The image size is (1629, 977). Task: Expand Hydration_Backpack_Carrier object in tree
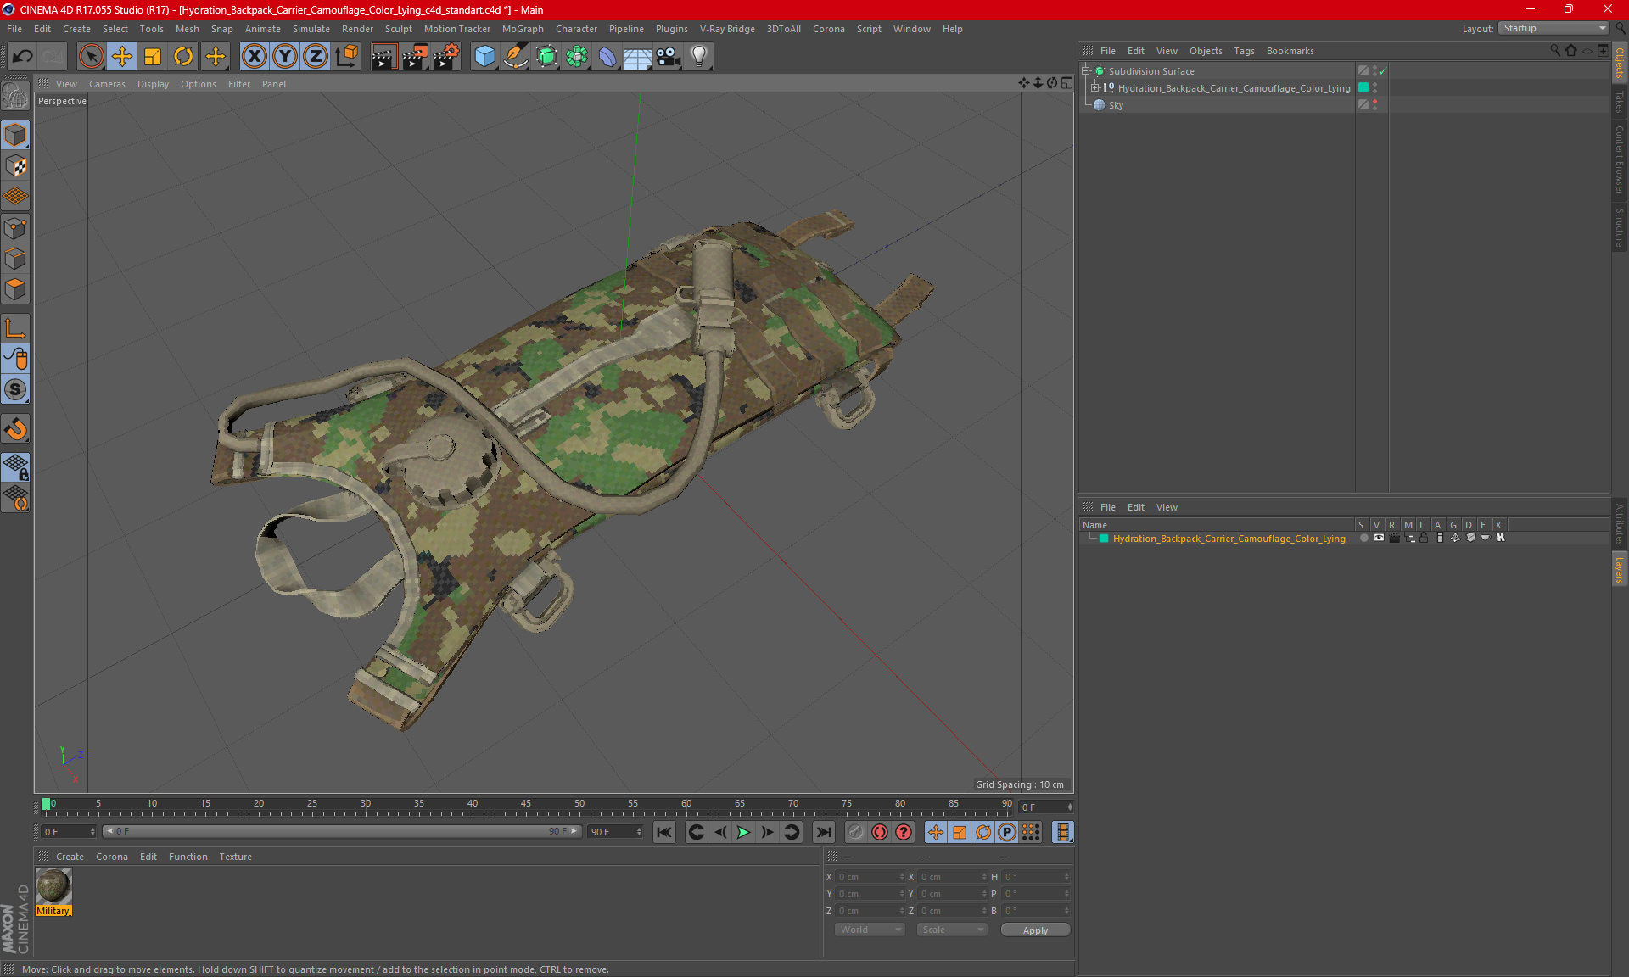1095,88
